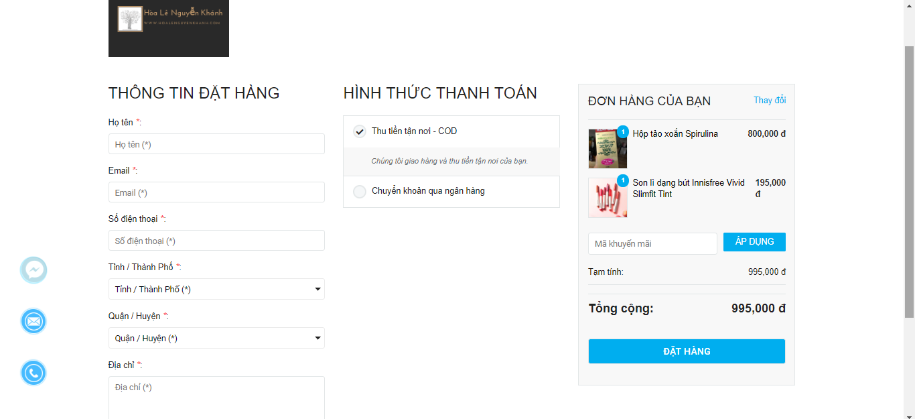
Task: Focus the Số điện thoại field
Action: coord(216,241)
